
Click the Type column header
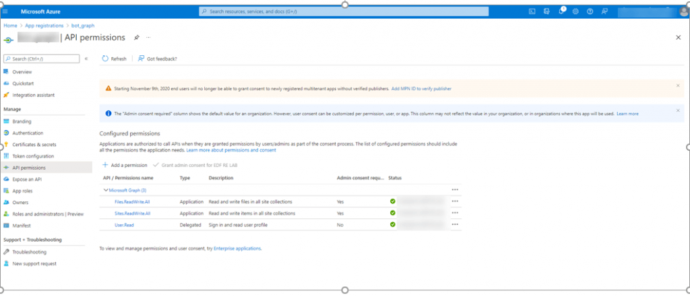(185, 178)
